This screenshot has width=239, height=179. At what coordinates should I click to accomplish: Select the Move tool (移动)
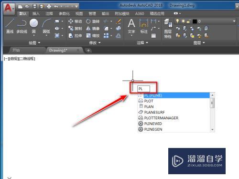75,21
